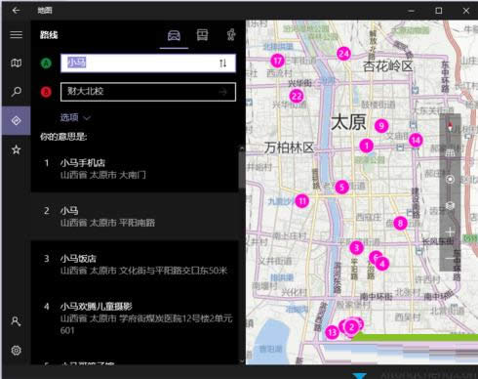Screen dimensions: 478x379
Task: Click the 财大北校 destination field
Action: coord(148,92)
